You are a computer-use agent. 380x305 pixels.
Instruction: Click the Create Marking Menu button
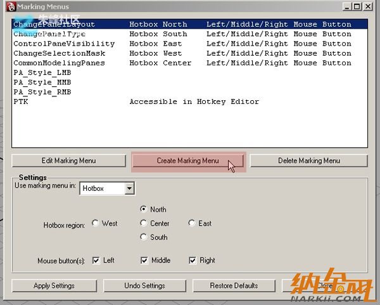coord(187,160)
